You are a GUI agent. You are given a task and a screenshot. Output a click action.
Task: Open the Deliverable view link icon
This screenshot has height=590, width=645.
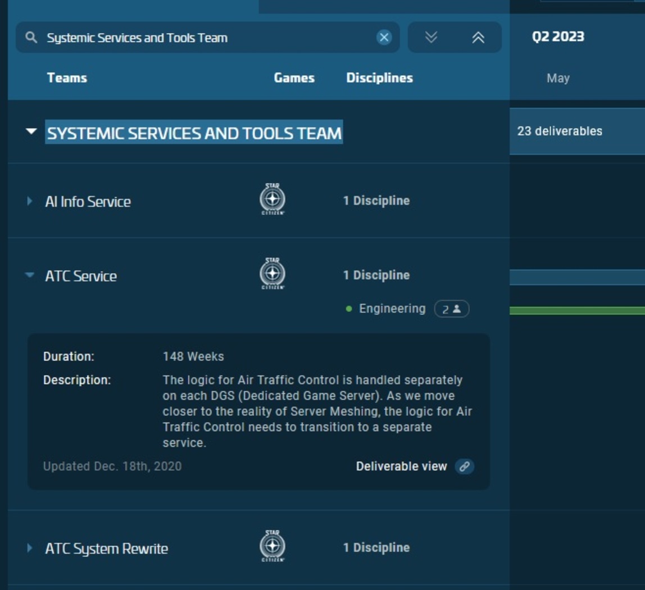[464, 466]
